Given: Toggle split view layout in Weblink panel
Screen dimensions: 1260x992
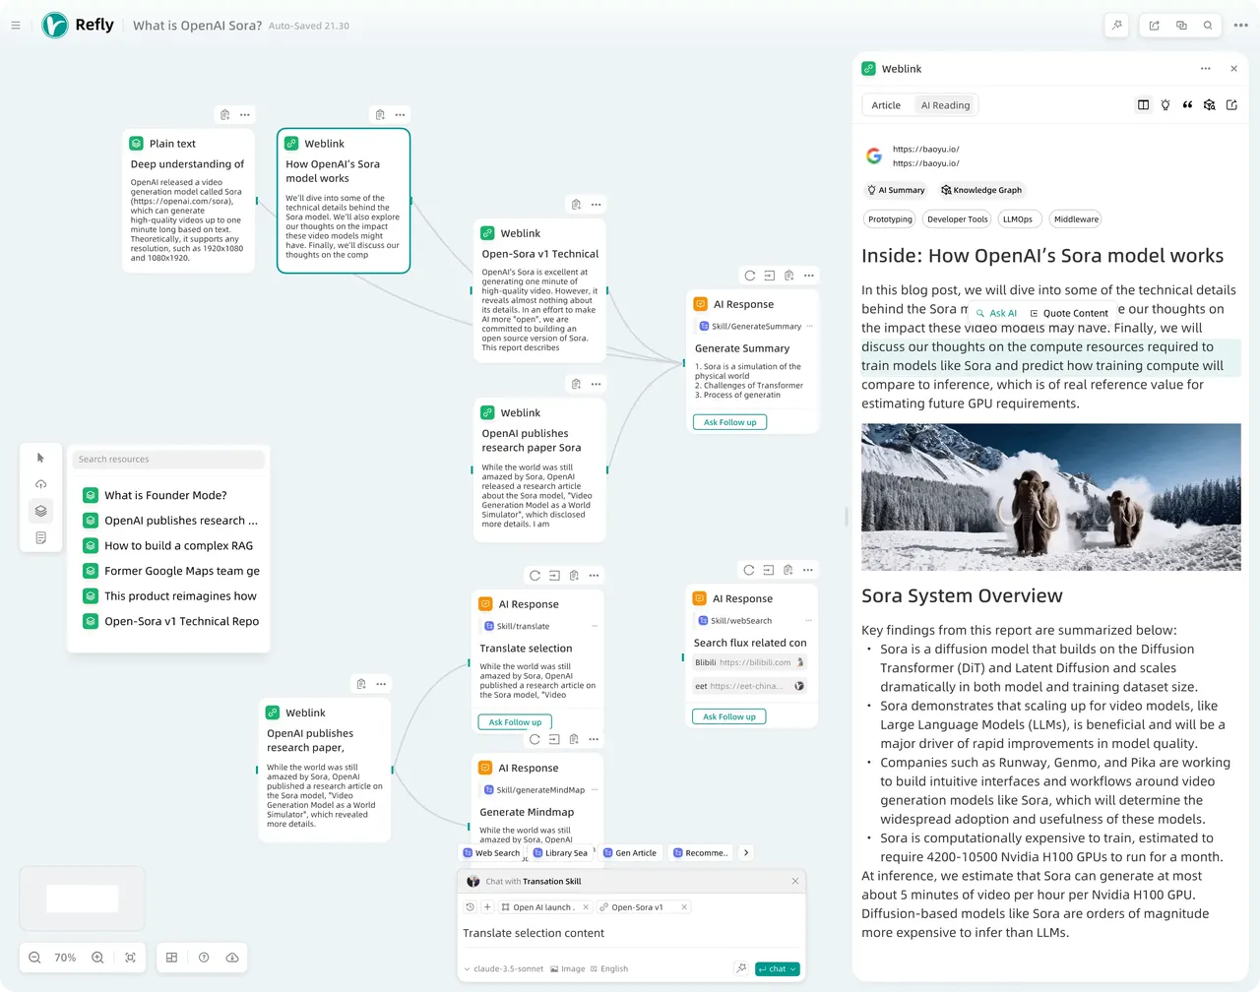Looking at the screenshot, I should (x=1143, y=105).
